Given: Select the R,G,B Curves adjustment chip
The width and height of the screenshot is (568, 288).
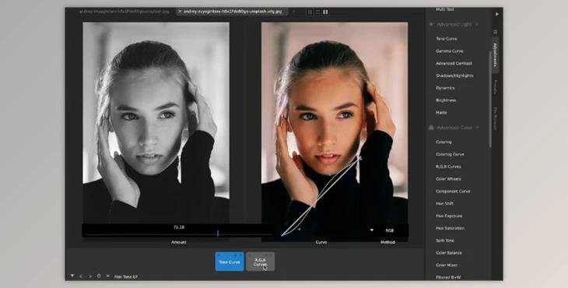Looking at the screenshot, I should click(x=260, y=262).
